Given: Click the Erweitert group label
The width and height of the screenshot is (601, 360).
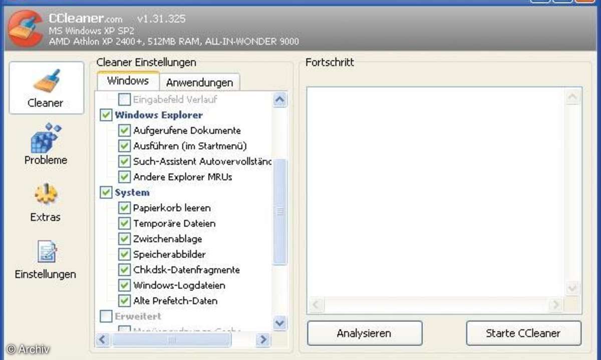Looking at the screenshot, I should 138,316.
